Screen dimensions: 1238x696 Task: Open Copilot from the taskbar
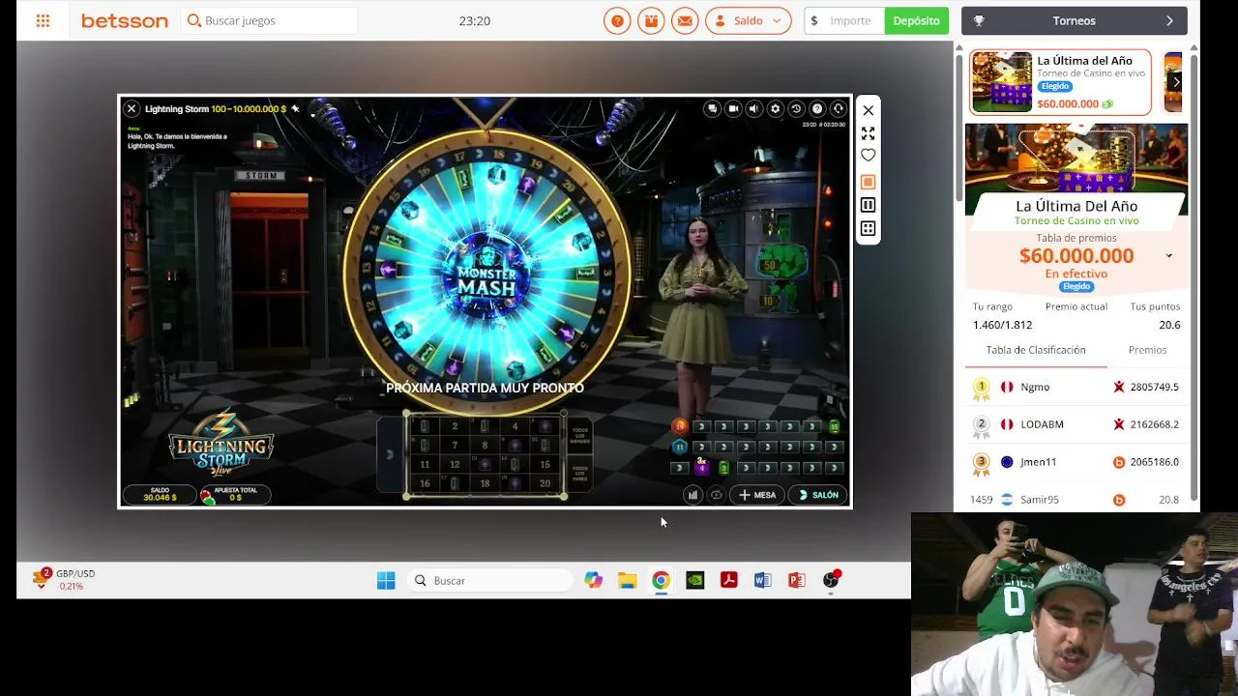(593, 580)
